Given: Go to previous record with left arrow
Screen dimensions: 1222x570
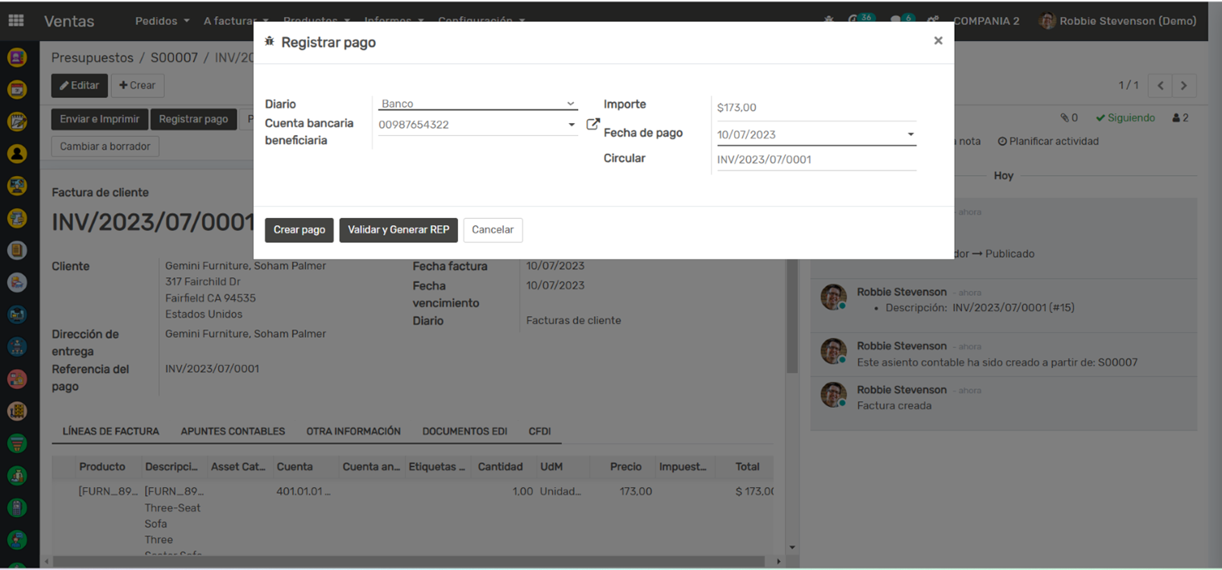Looking at the screenshot, I should [x=1160, y=85].
